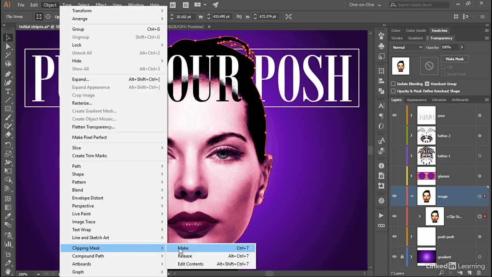Choose Make Pixel Perfect menu item
Screen dimensions: 492x277
[114, 137]
